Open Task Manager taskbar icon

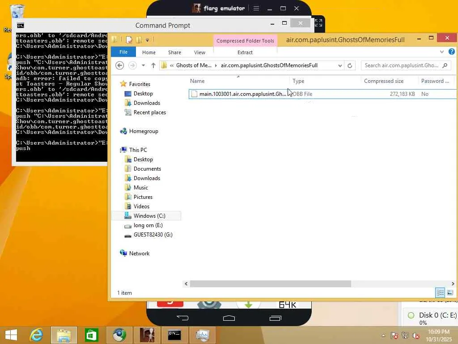(203, 335)
